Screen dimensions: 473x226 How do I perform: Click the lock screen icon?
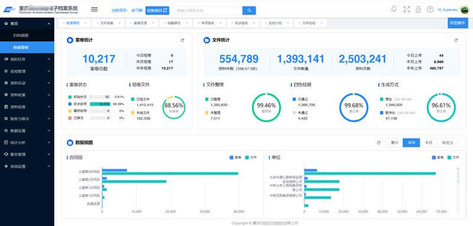(419, 9)
